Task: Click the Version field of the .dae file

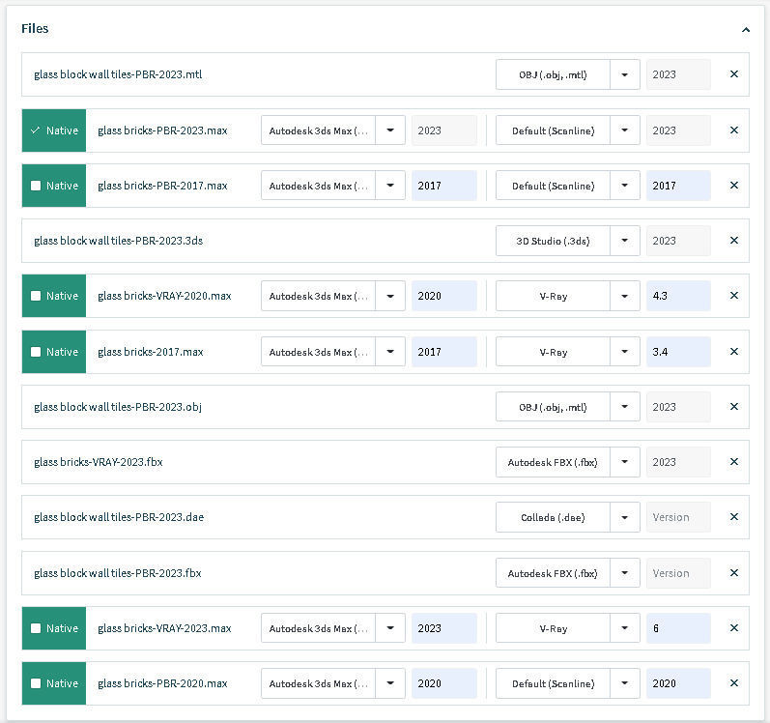Action: coord(678,517)
